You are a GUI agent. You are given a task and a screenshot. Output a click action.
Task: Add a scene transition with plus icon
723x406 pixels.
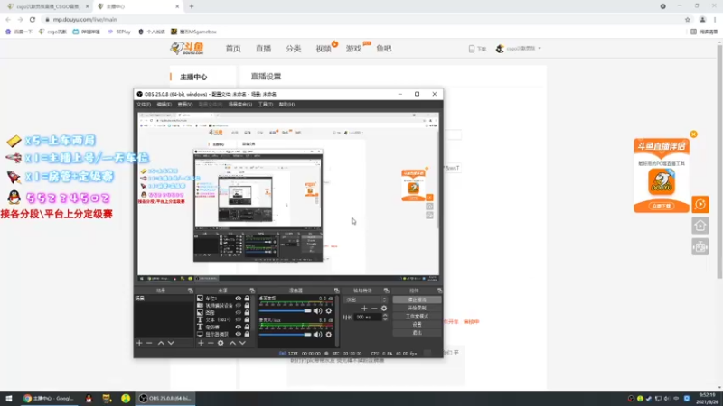click(364, 308)
